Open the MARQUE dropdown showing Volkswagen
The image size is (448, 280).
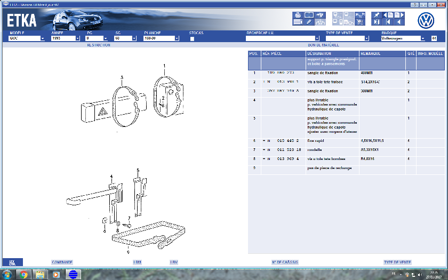click(422, 38)
